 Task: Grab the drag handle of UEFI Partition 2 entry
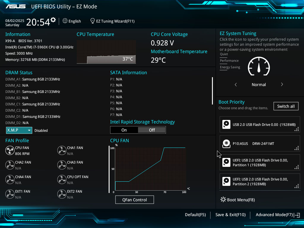[x=297, y=186]
